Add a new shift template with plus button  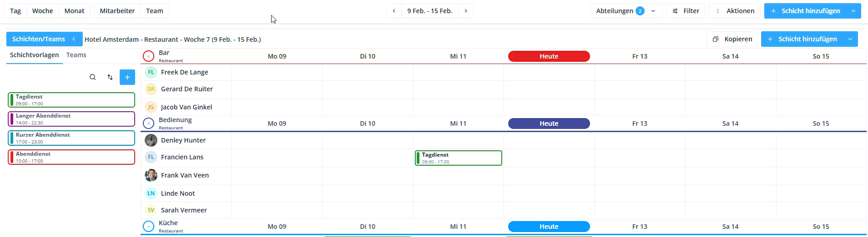[x=127, y=77]
